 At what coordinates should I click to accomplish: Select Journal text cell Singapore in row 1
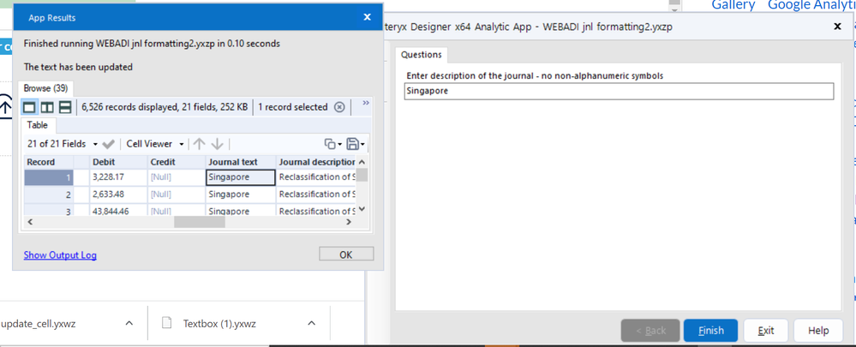(241, 177)
